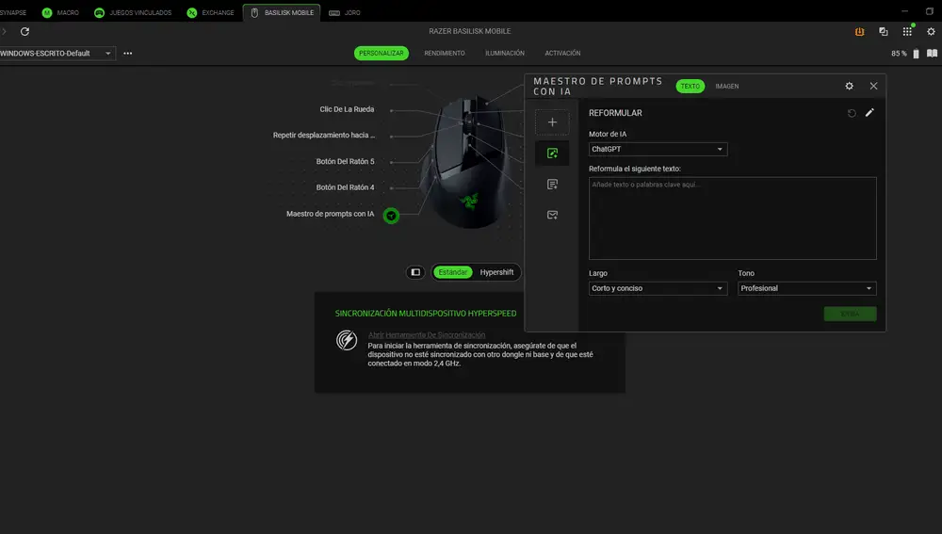Switch to the Macro module tab
Viewport: 942px width, 534px height.
(60, 12)
